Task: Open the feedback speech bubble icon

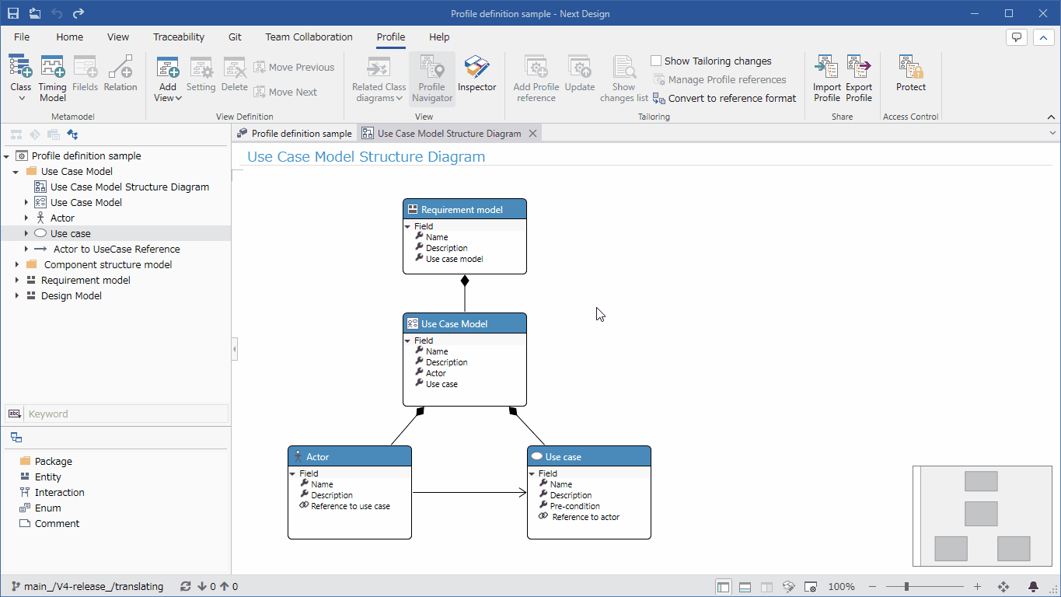Action: [x=1016, y=37]
